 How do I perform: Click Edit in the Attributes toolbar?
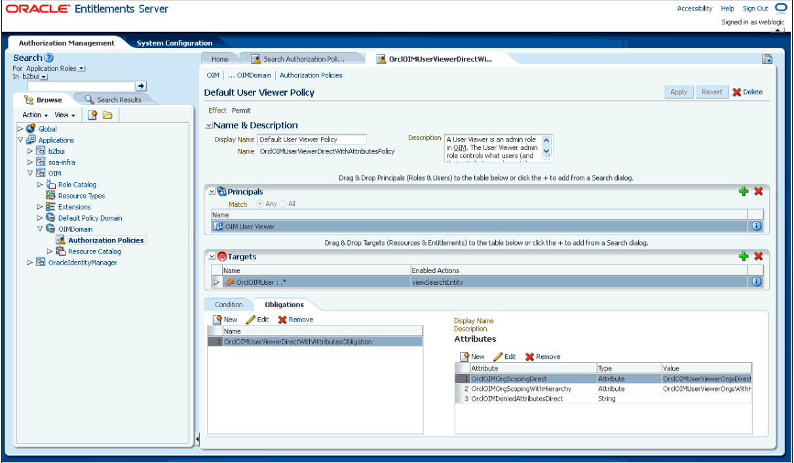tap(505, 356)
